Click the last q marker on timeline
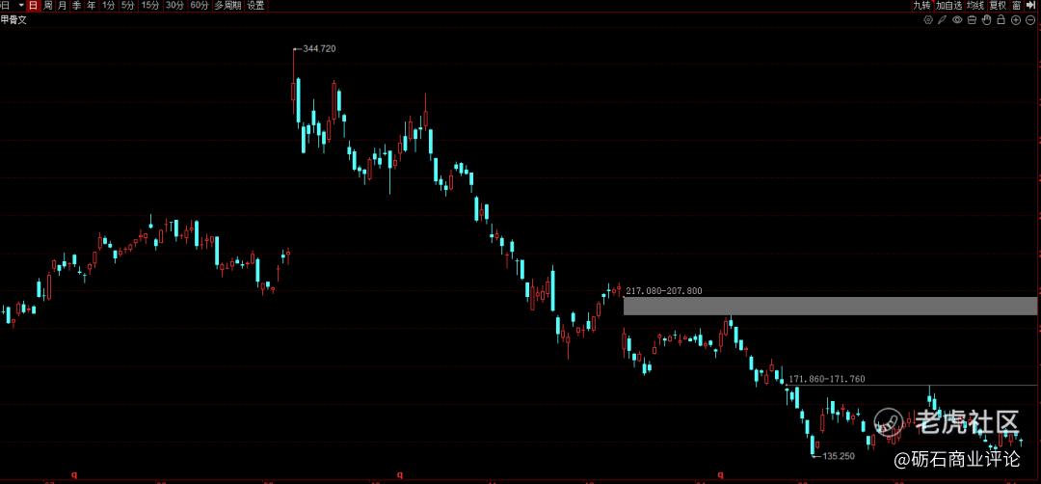 click(721, 474)
